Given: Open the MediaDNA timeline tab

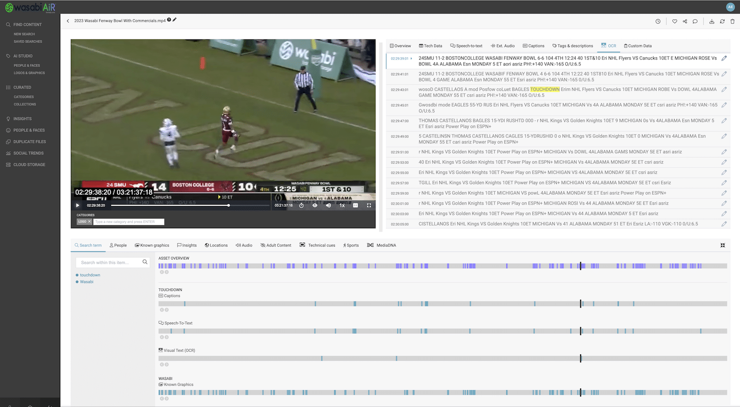Looking at the screenshot, I should click(x=381, y=245).
